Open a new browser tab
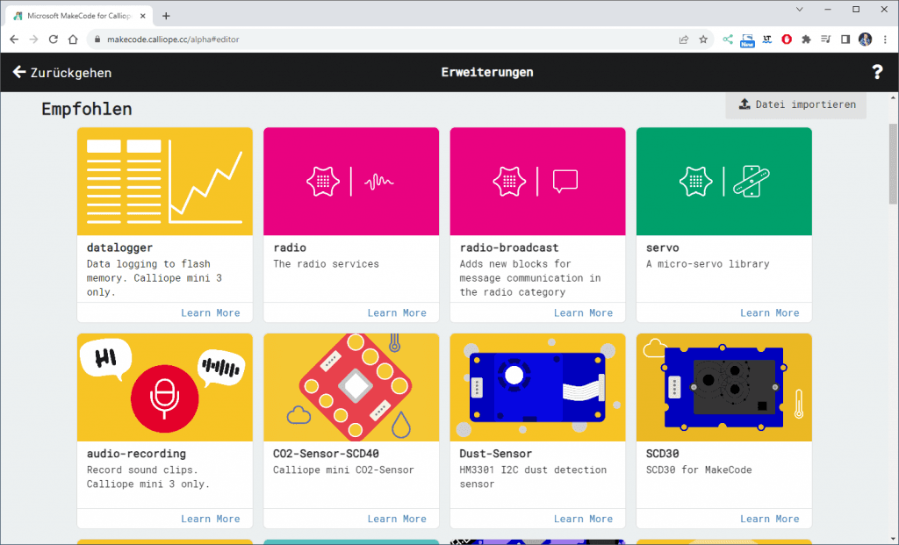 click(166, 16)
